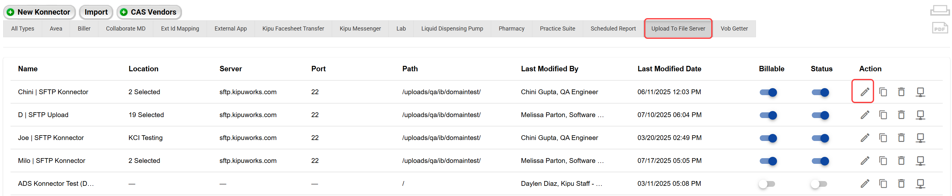This screenshot has width=952, height=196.
Task: Click the New Konnector button
Action: coord(39,12)
